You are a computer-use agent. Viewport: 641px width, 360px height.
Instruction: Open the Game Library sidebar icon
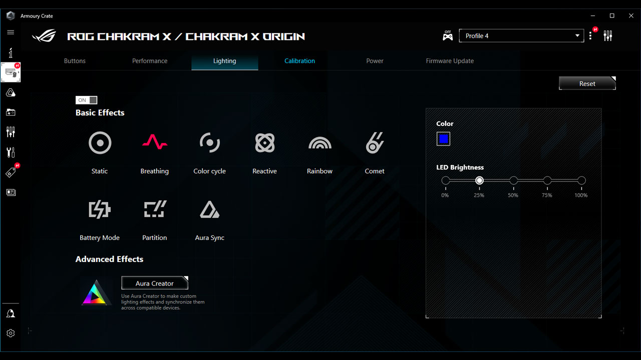[x=11, y=112]
